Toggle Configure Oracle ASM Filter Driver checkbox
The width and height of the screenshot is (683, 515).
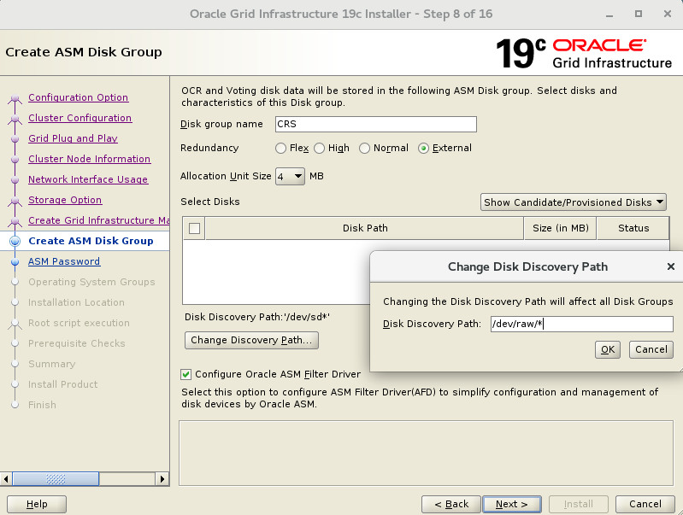point(186,374)
